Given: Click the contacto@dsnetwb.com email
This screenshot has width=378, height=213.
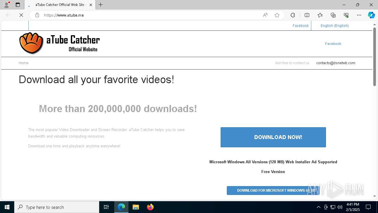Looking at the screenshot, I should tap(336, 63).
